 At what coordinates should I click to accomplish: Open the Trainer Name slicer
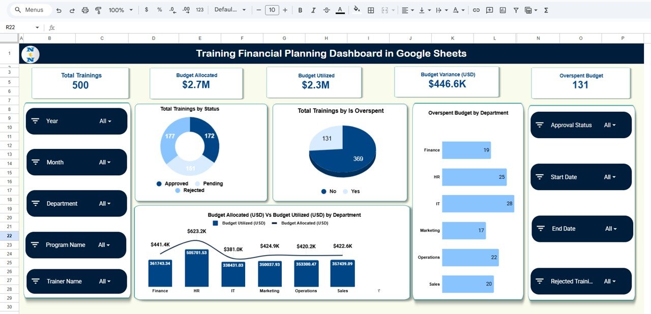click(x=105, y=281)
